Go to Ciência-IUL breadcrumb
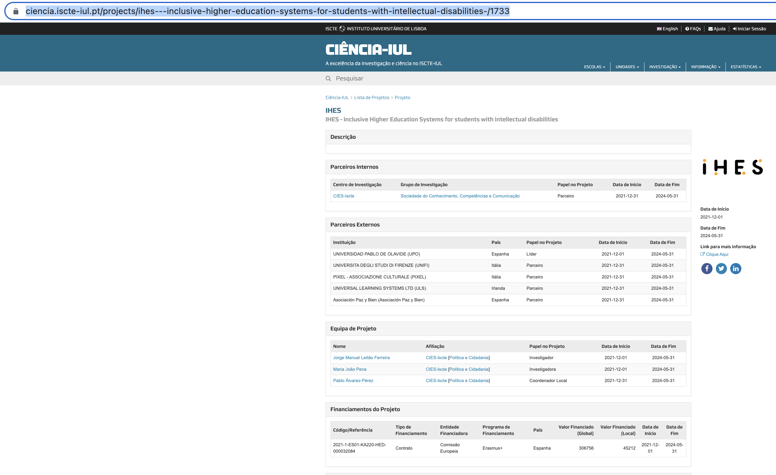The height and width of the screenshot is (475, 776). click(337, 98)
